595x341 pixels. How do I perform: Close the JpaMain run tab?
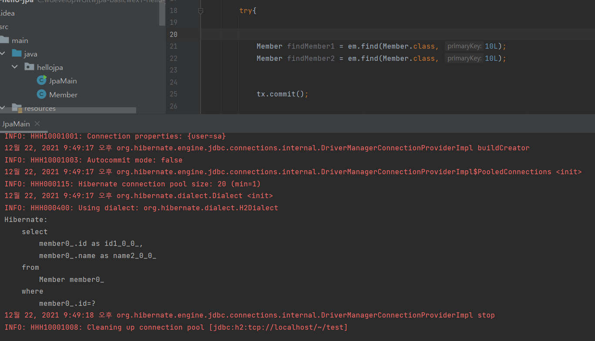coord(37,124)
